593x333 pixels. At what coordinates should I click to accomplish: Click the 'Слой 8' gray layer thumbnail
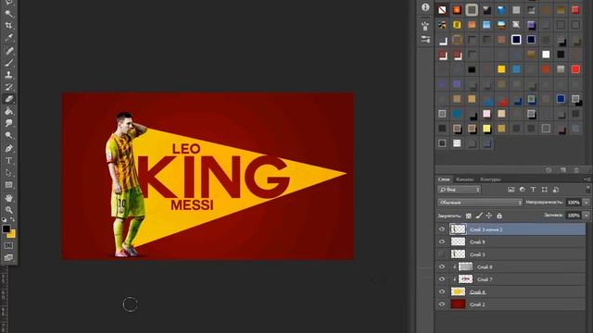(x=465, y=266)
